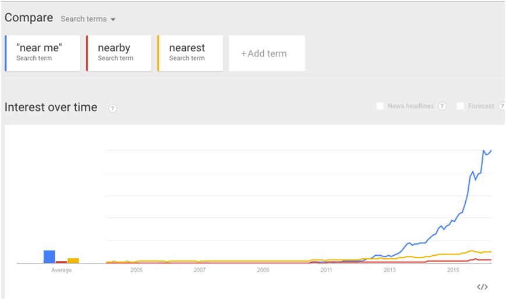The height and width of the screenshot is (300, 506).
Task: Enable the Forecast checkbox
Action: tap(461, 106)
